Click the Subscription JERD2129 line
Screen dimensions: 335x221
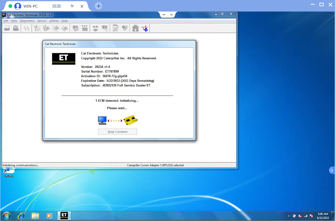pyautogui.click(x=116, y=86)
